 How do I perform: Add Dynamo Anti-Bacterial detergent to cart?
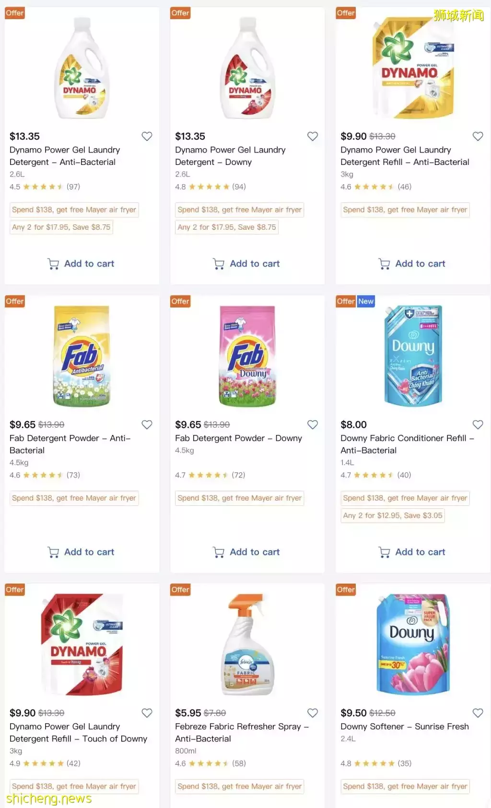pyautogui.click(x=81, y=263)
